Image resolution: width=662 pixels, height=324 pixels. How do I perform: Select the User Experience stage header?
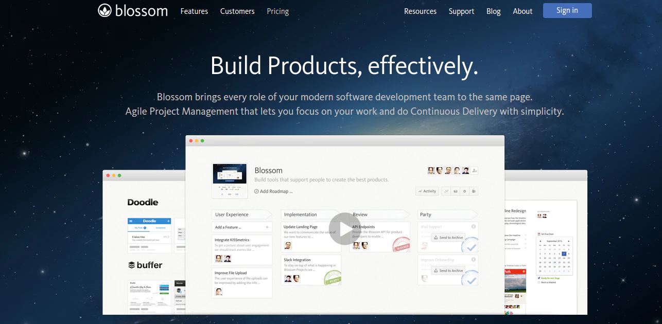241,214
